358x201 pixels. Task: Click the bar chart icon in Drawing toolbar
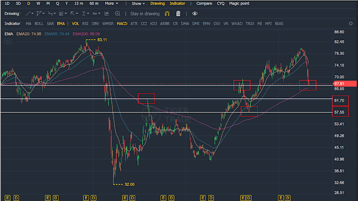point(107,13)
